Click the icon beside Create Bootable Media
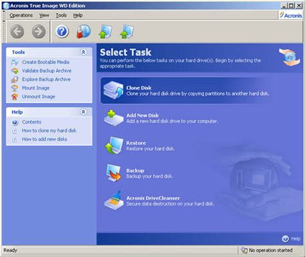 (x=15, y=62)
